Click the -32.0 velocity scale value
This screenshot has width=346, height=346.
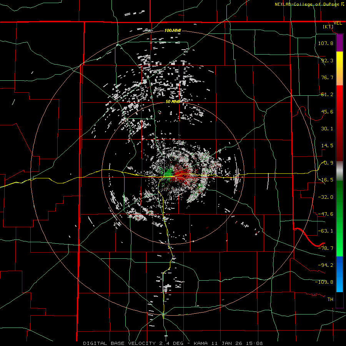click(x=326, y=197)
